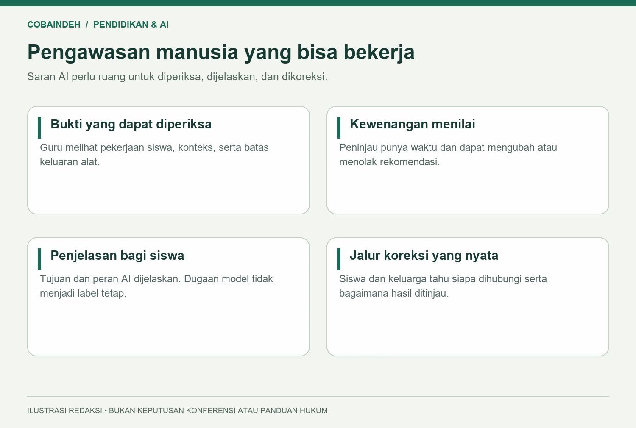The image size is (636, 428).
Task: Click the footer note ILUSTRASI REDAKSI
Action: [x=177, y=411]
